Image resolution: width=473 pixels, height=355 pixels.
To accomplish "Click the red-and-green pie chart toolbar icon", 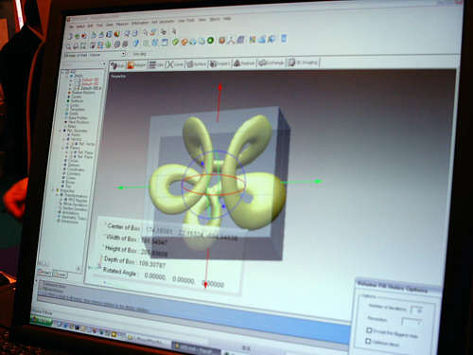I will [116, 33].
